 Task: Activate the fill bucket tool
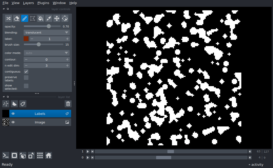pos(40,18)
